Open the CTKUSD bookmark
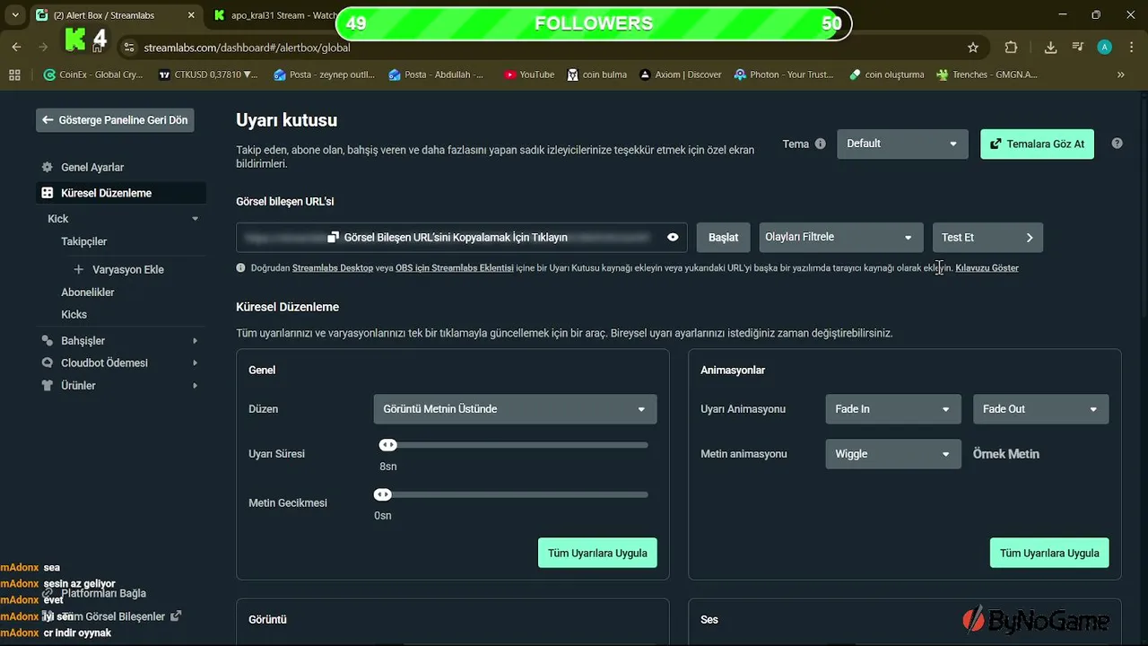Viewport: 1148px width, 646px height. click(208, 74)
